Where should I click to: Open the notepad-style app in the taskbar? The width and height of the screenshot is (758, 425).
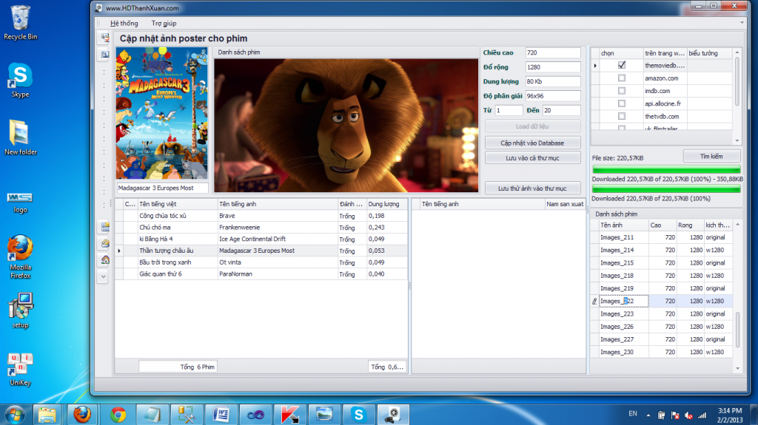coord(152,415)
